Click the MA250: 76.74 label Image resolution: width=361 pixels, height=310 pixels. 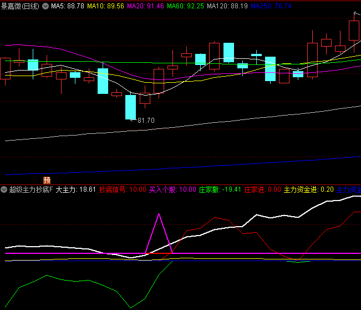pos(271,6)
